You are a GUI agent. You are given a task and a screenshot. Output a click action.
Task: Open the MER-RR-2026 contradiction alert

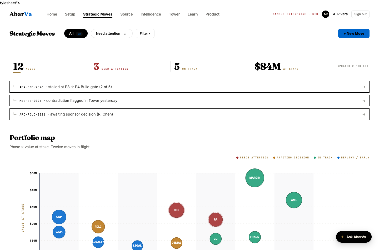[x=189, y=101]
